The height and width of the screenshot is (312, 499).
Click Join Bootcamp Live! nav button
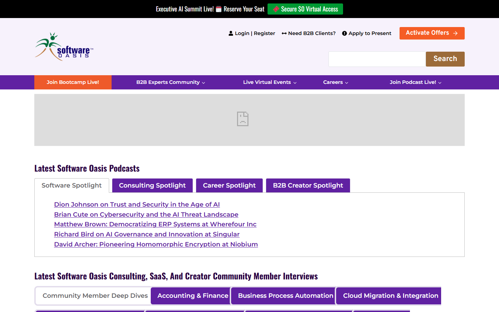pyautogui.click(x=73, y=82)
